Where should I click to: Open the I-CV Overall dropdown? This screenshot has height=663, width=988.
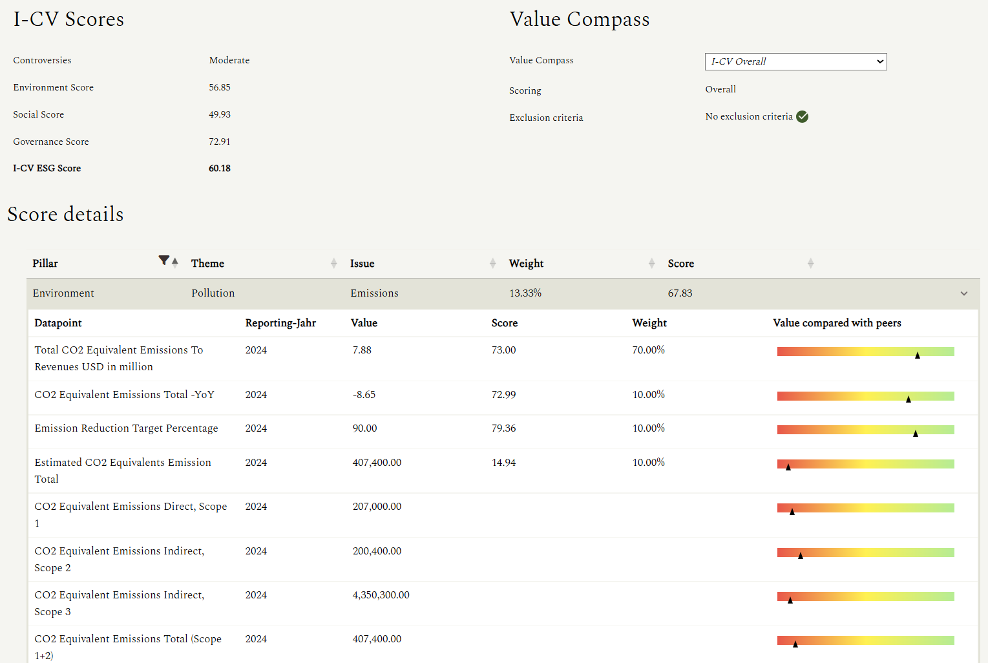(x=795, y=61)
